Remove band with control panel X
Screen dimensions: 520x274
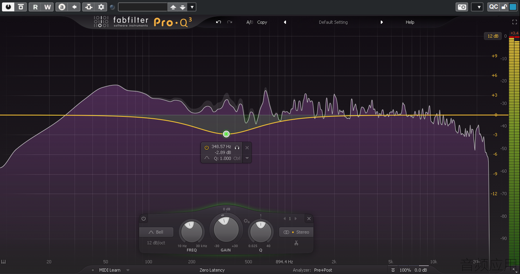[309, 219]
